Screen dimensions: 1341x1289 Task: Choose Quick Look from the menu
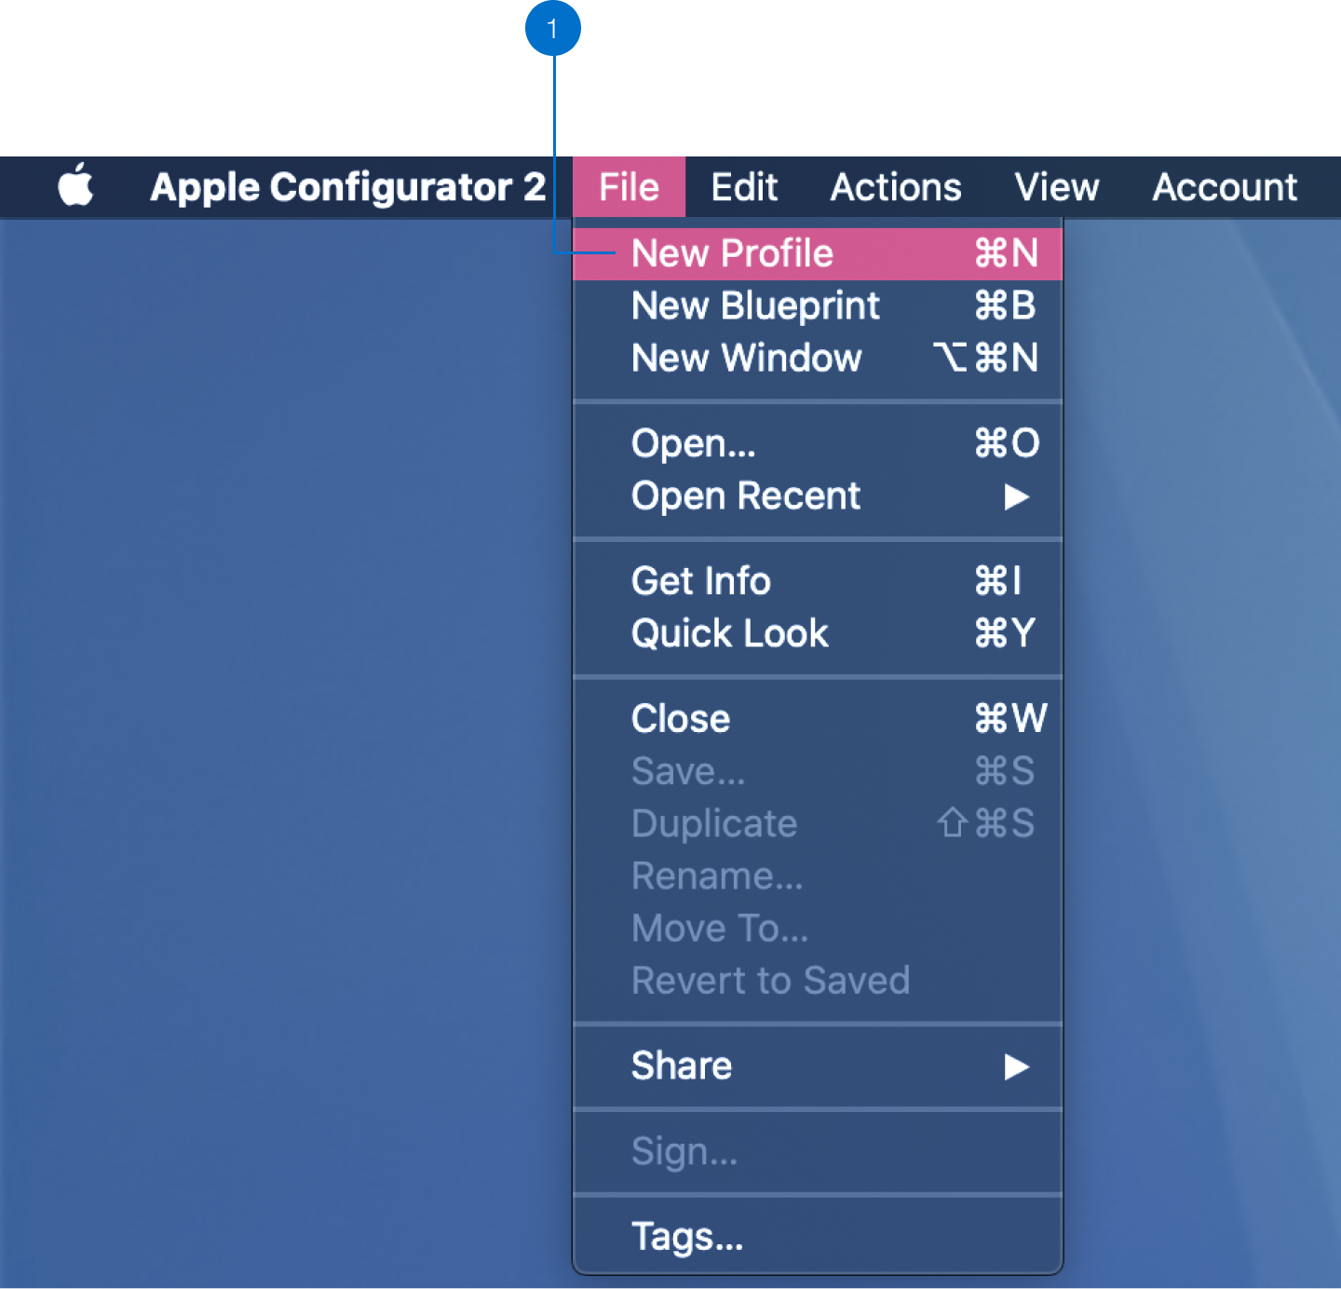(x=818, y=633)
